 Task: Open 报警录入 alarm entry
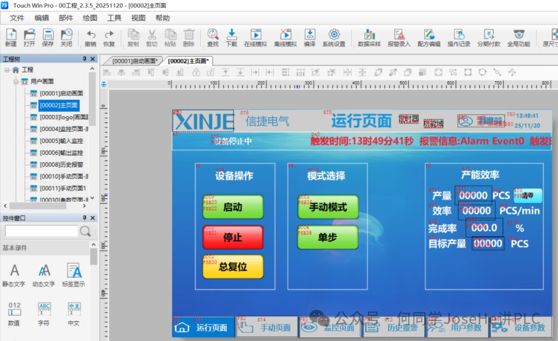pos(399,38)
